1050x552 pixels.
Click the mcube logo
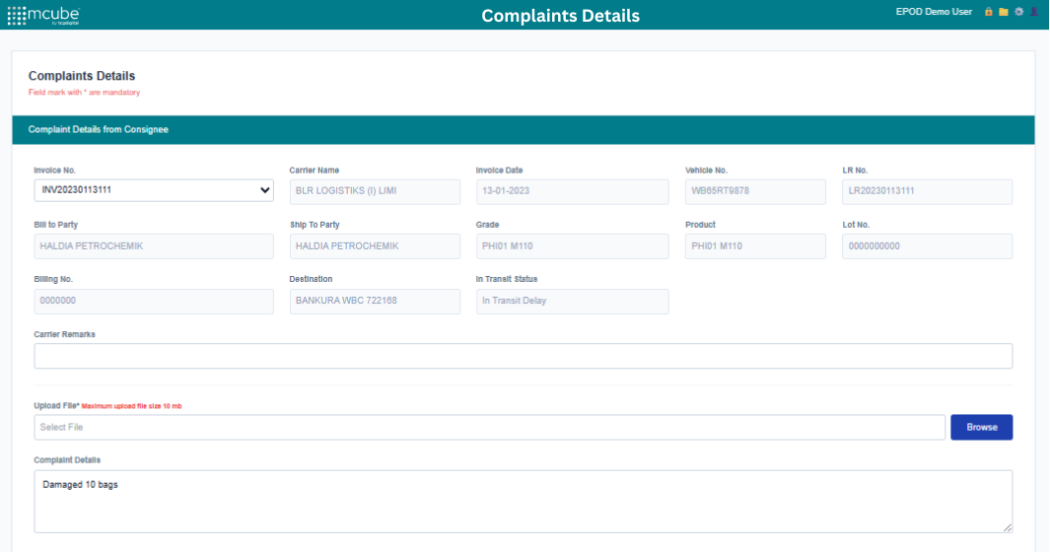[43, 16]
